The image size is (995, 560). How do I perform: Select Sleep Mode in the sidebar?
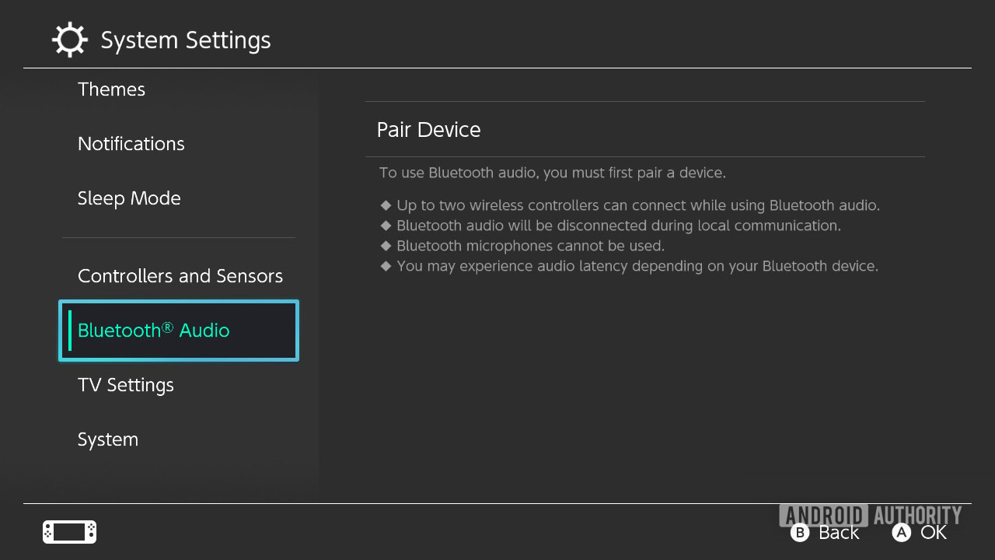(x=129, y=198)
